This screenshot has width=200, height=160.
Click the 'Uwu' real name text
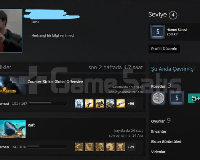pyautogui.click(x=35, y=22)
